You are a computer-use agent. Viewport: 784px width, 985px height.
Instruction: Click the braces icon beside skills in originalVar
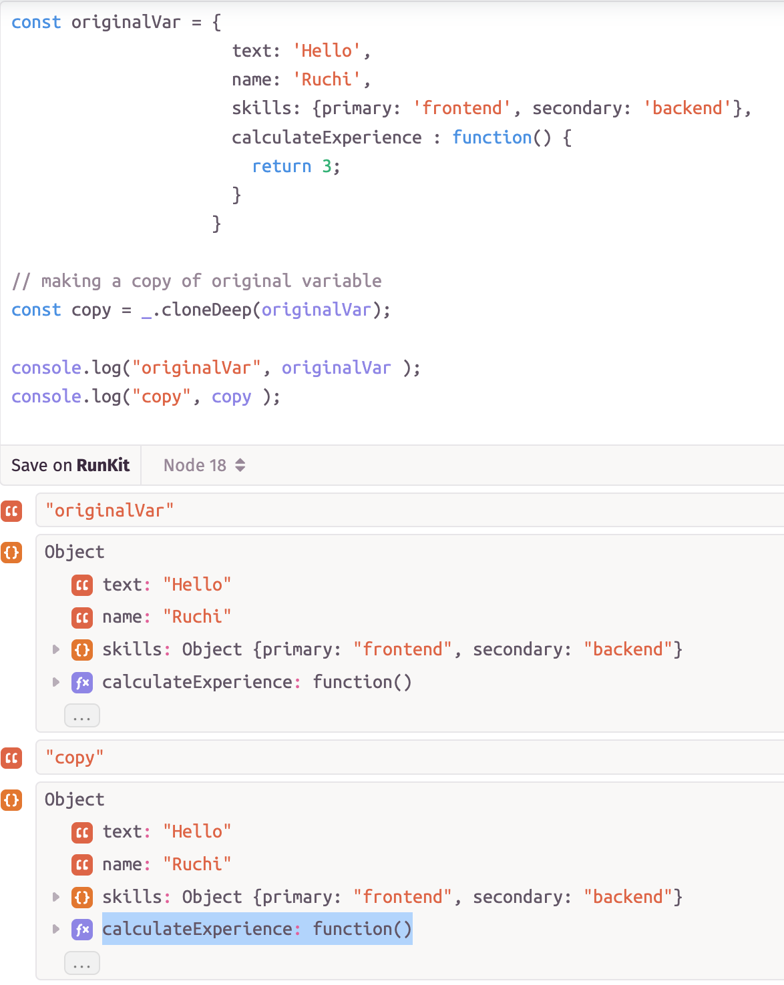click(x=81, y=650)
